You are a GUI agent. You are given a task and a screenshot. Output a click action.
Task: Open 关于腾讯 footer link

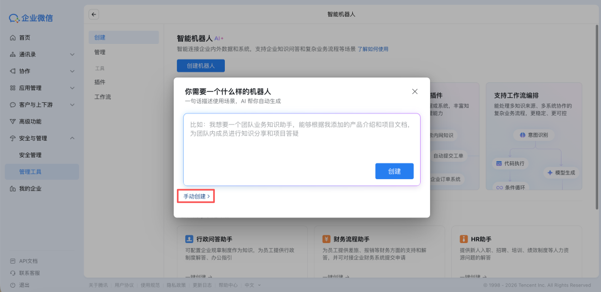click(98, 285)
